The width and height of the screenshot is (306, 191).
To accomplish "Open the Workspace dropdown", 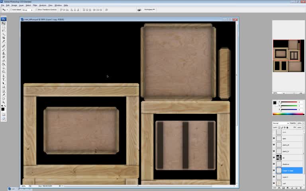I will click(x=149, y=10).
